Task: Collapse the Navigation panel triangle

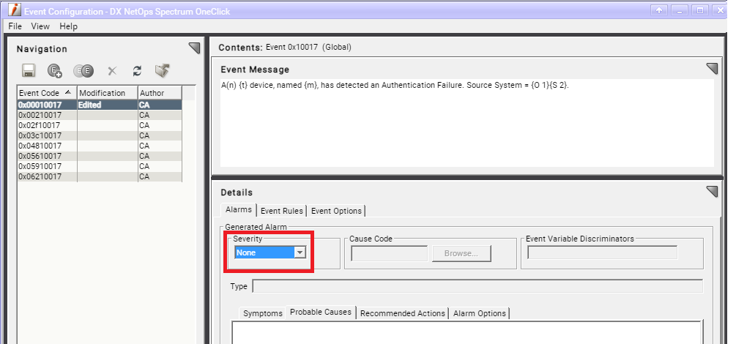Action: (x=194, y=48)
